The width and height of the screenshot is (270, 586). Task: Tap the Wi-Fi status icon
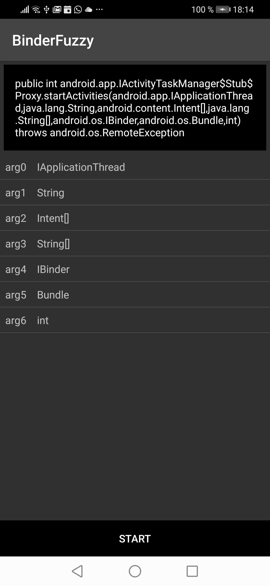[36, 10]
